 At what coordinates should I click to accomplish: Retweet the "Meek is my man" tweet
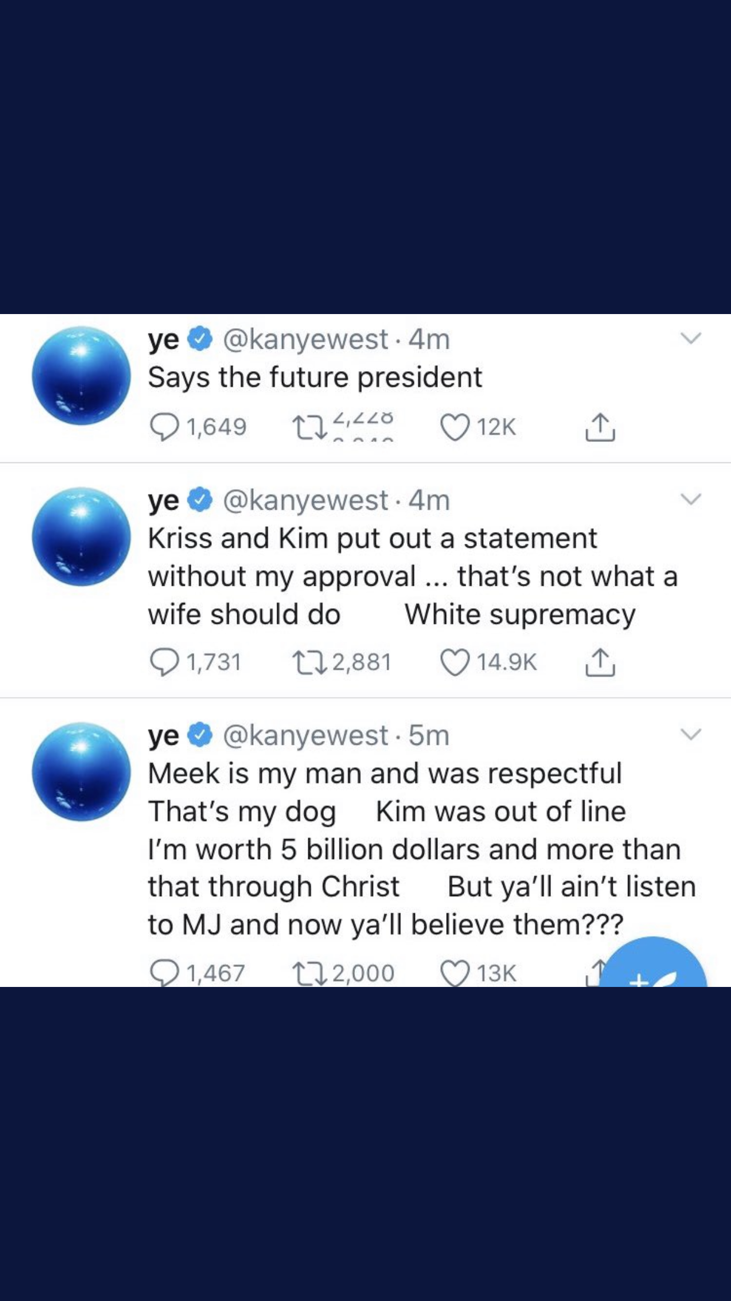[x=310, y=972]
